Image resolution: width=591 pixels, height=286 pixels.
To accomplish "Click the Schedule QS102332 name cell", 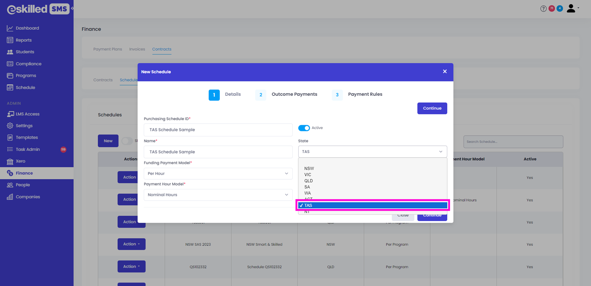I will point(264,267).
